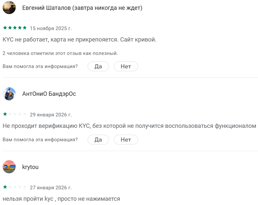Image resolution: width=258 pixels, height=205 pixels.
Task: Click "2 человека отметили этот отзыв как полезный"
Action: click(x=60, y=53)
